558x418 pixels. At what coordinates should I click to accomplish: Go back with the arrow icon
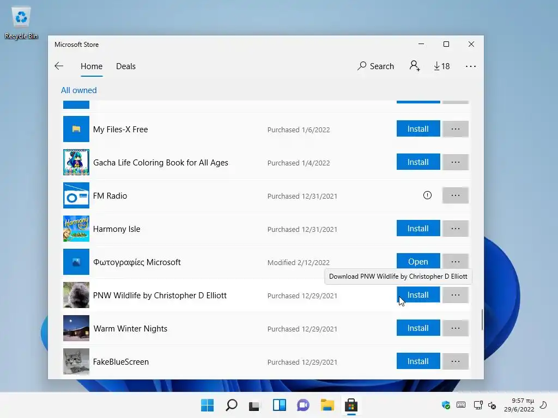[x=59, y=66]
